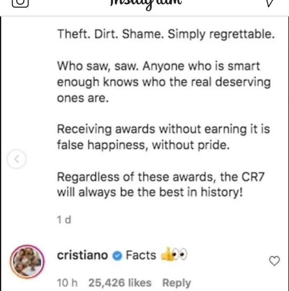Click the 'Receiving awards without earning' paragraph
The width and height of the screenshot is (289, 291).
pos(163,137)
